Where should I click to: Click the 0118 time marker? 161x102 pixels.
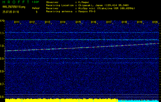[124, 22]
